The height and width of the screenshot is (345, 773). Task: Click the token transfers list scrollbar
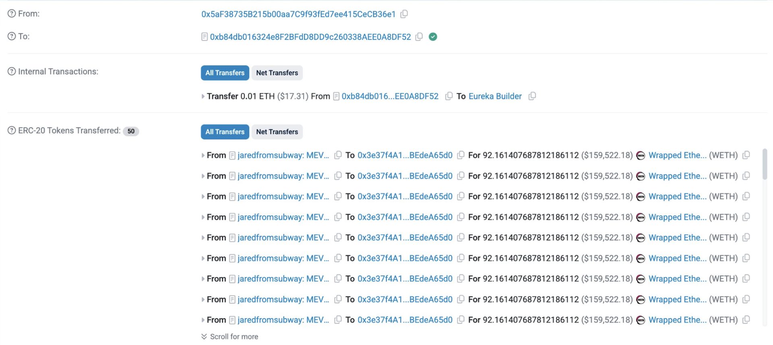[765, 164]
